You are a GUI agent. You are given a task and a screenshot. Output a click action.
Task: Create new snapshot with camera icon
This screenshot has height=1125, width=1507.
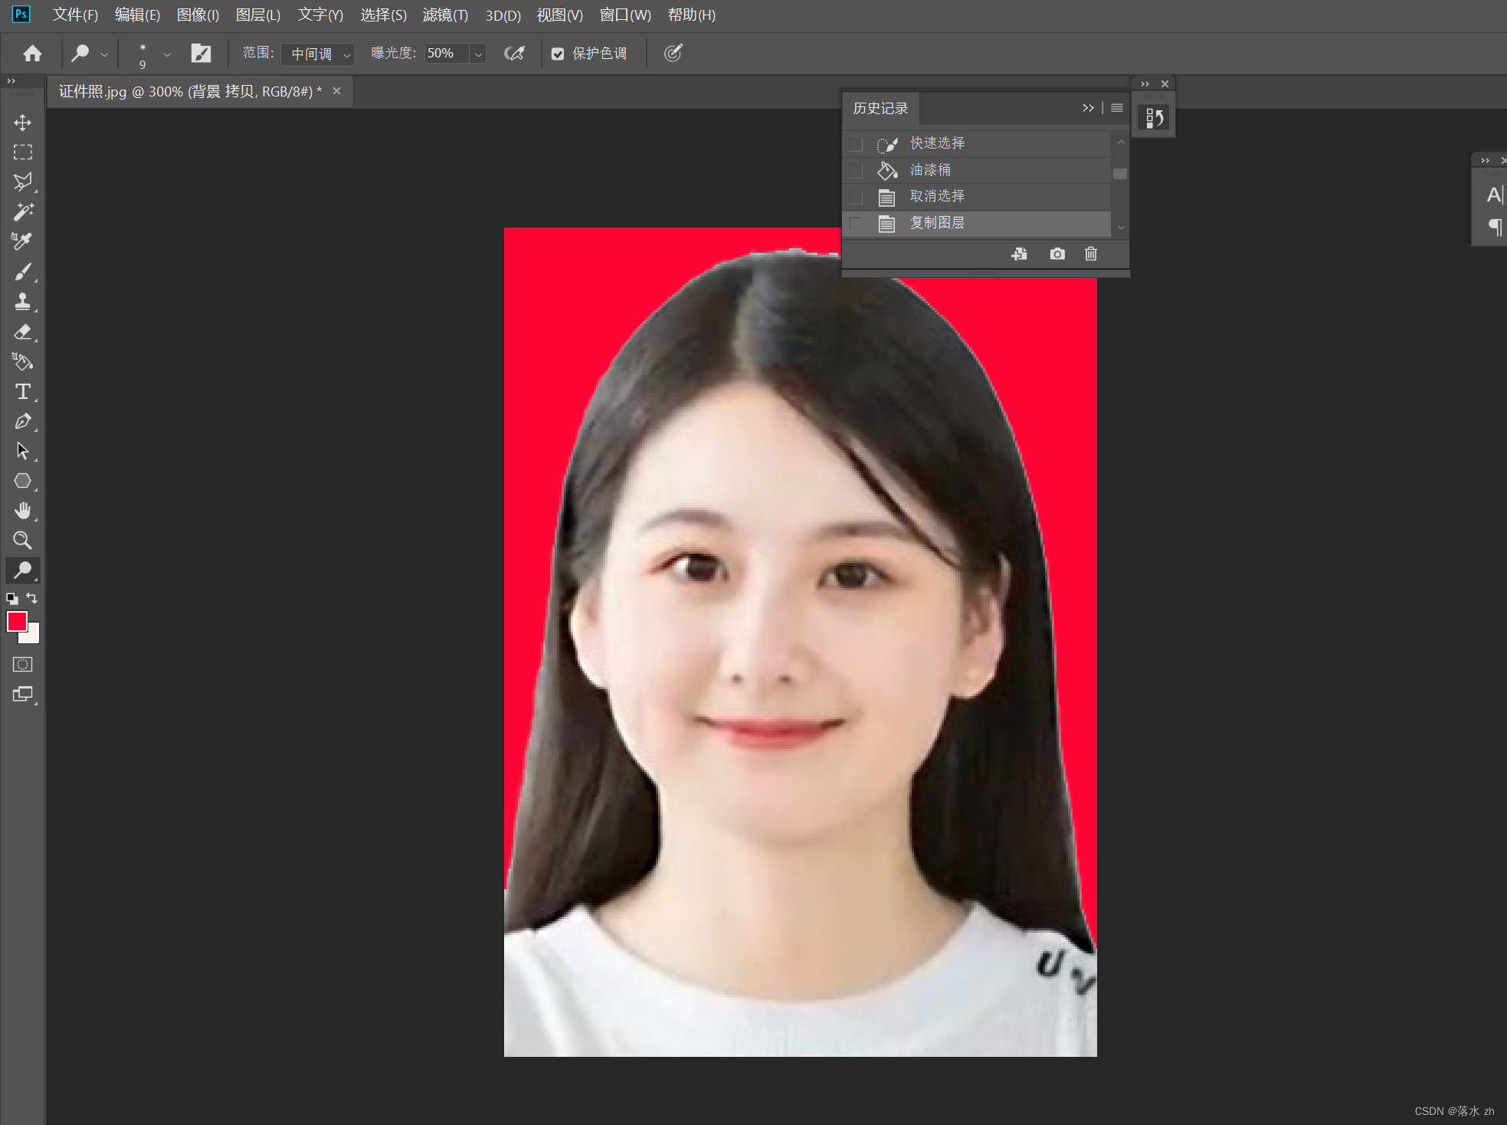click(1057, 253)
